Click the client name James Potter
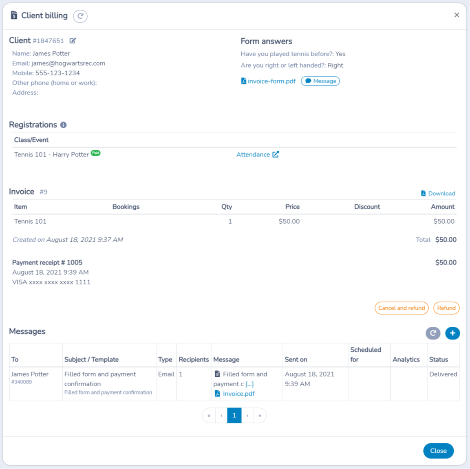 point(51,54)
